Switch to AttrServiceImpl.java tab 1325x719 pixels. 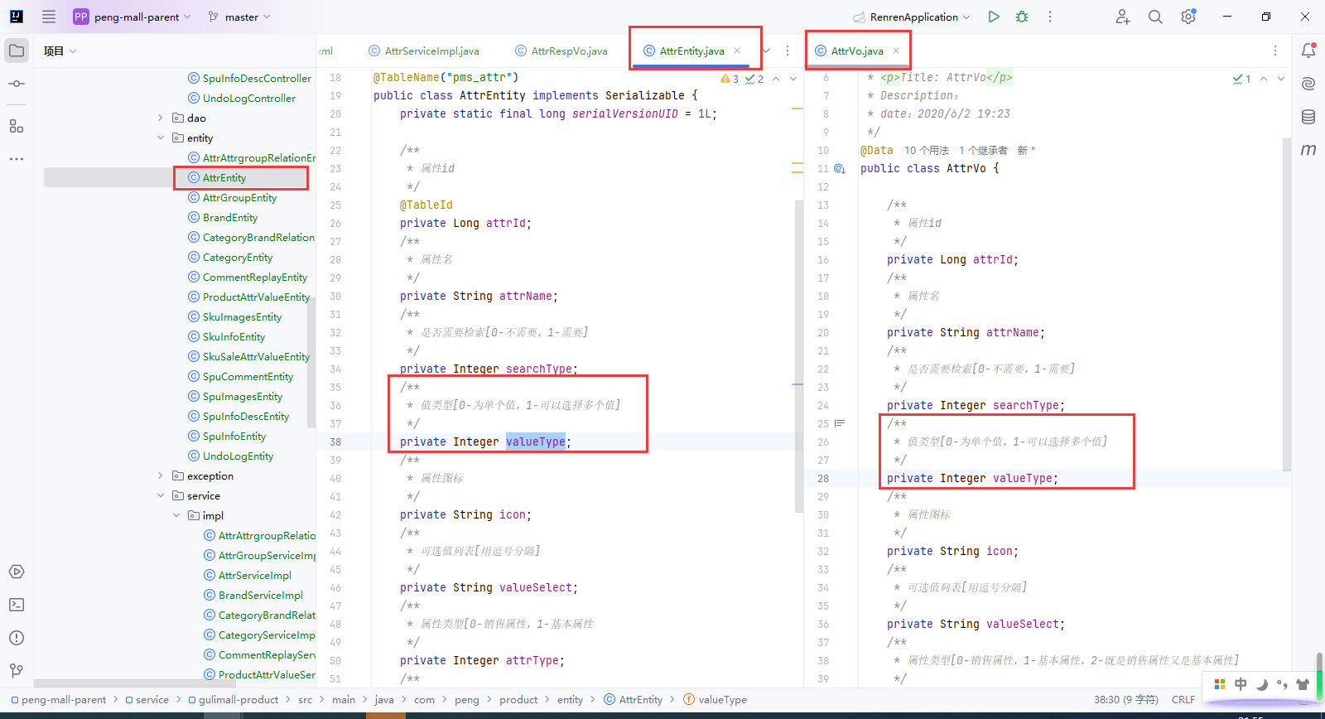coord(424,51)
